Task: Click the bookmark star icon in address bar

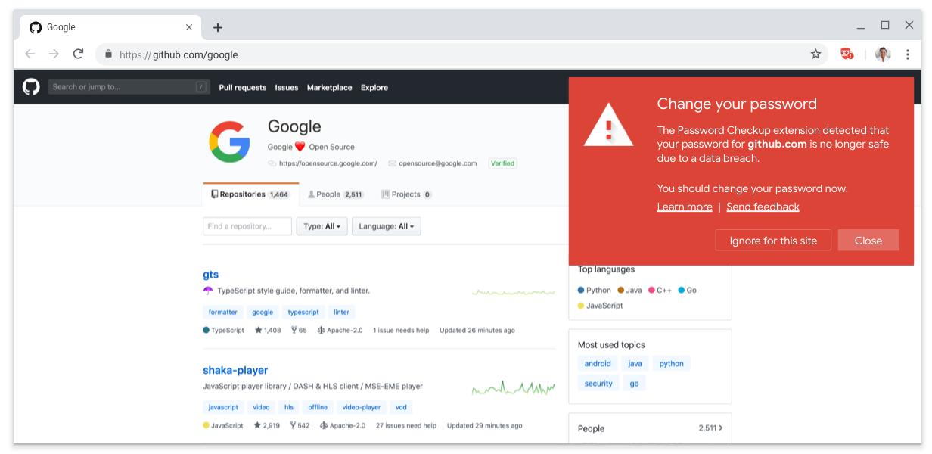Action: click(815, 54)
